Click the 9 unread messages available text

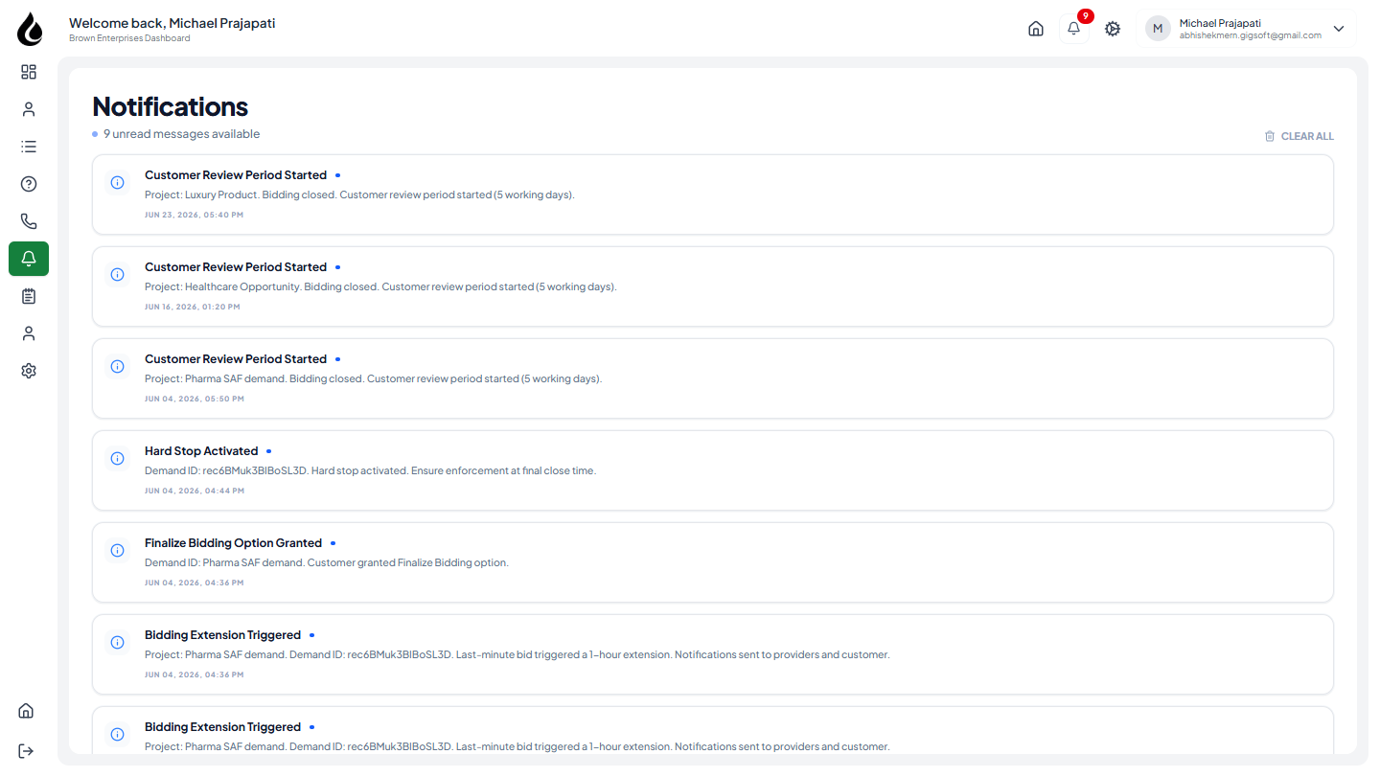coord(181,134)
